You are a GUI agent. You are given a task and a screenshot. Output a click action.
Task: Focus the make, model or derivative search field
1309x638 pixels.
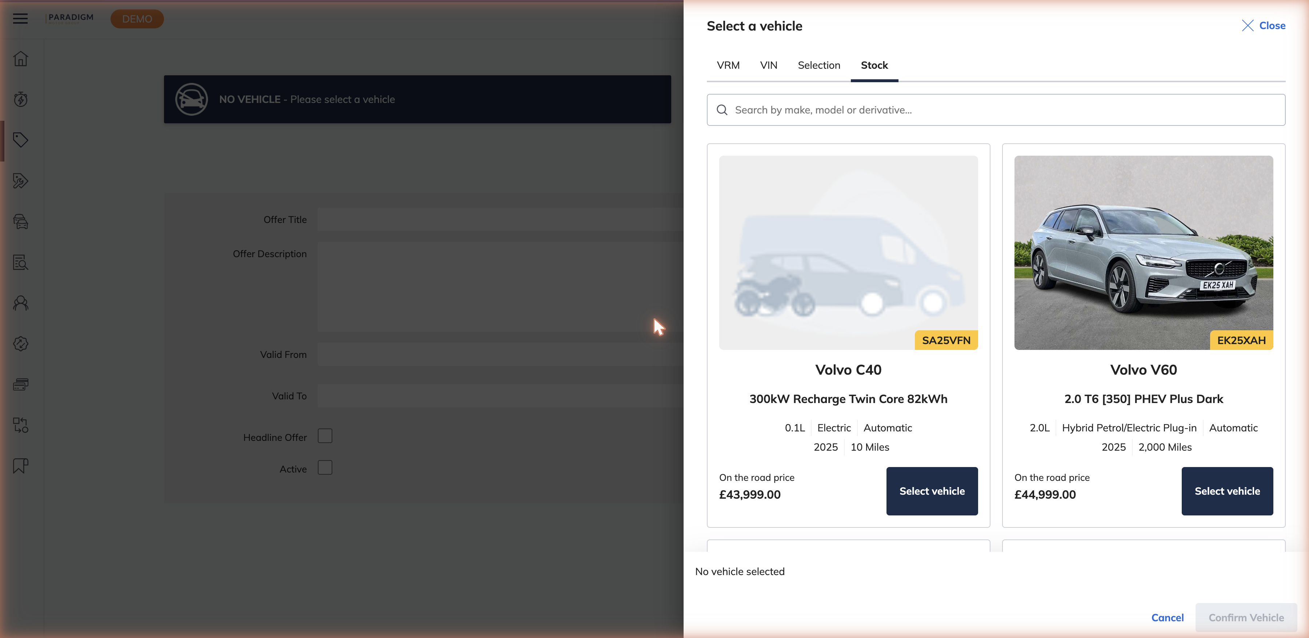[996, 110]
